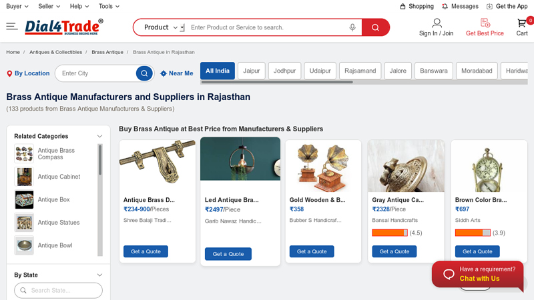Click the red search magnifier button
Image resolution: width=534 pixels, height=300 pixels.
(375, 27)
